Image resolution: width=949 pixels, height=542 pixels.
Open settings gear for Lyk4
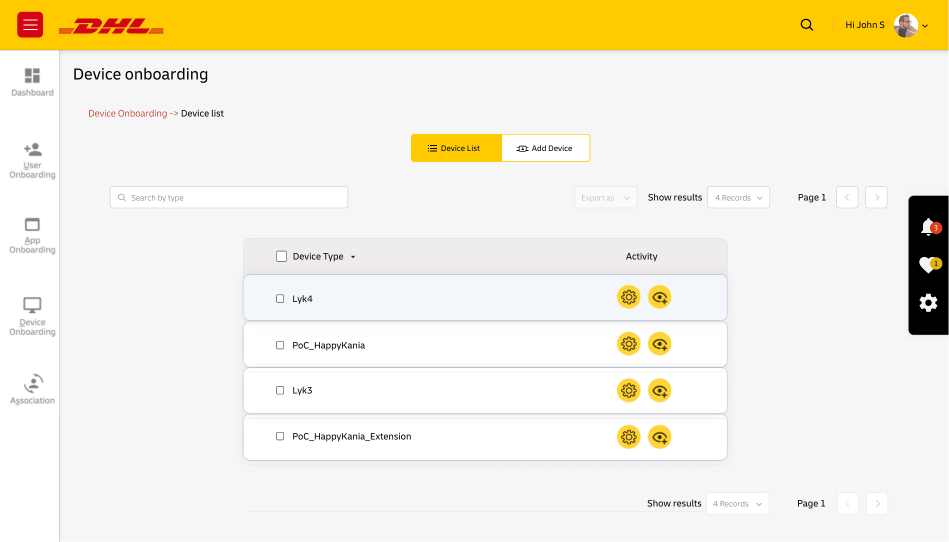[628, 297]
